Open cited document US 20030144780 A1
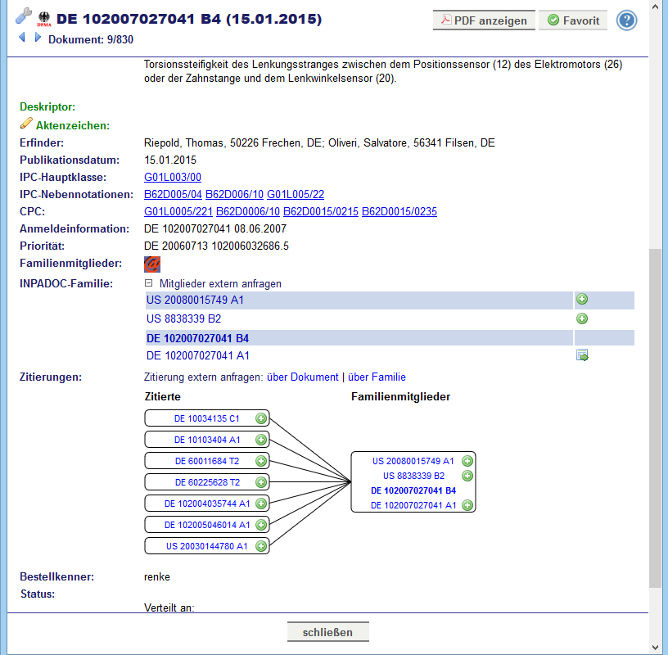 pyautogui.click(x=206, y=546)
